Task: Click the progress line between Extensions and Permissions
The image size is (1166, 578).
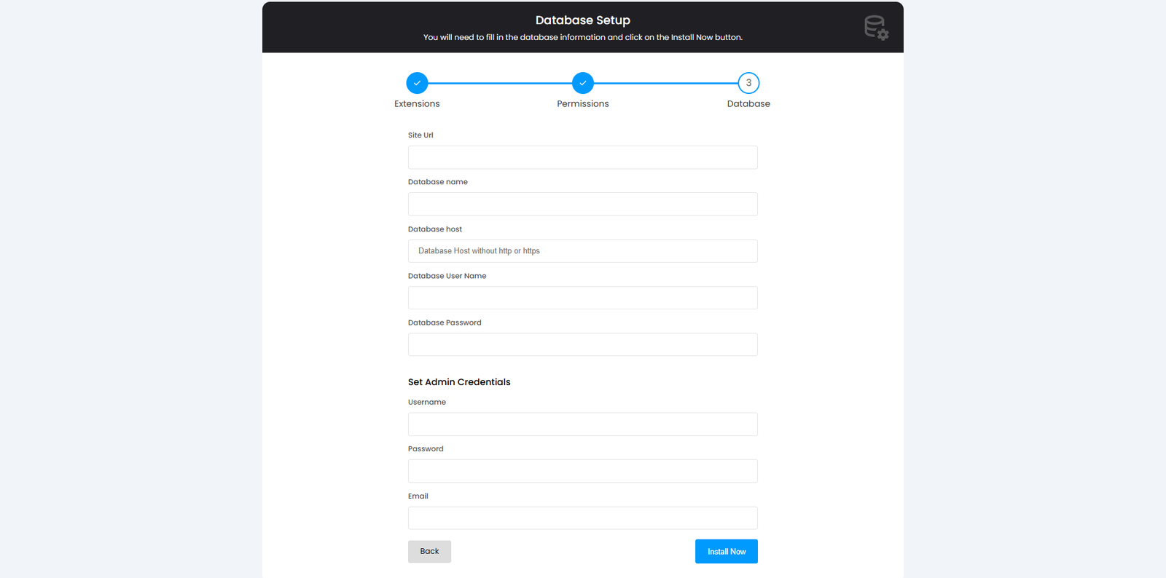Action: (500, 83)
